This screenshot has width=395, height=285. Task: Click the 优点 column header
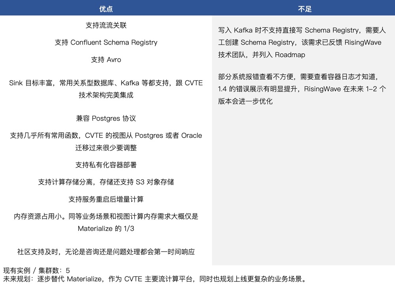pos(106,9)
